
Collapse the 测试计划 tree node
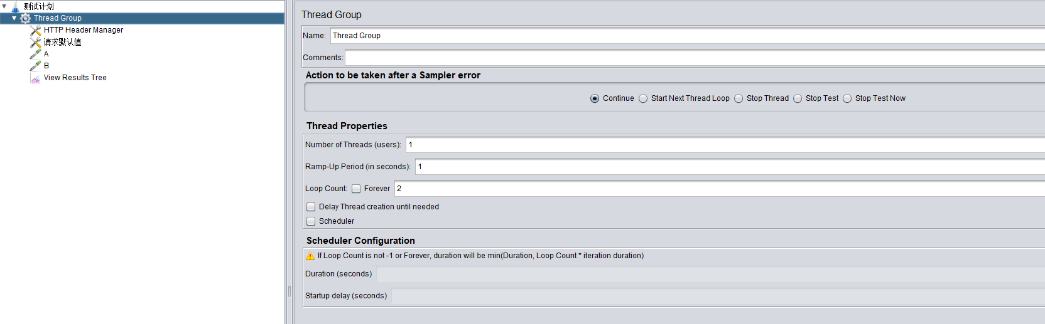click(4, 6)
